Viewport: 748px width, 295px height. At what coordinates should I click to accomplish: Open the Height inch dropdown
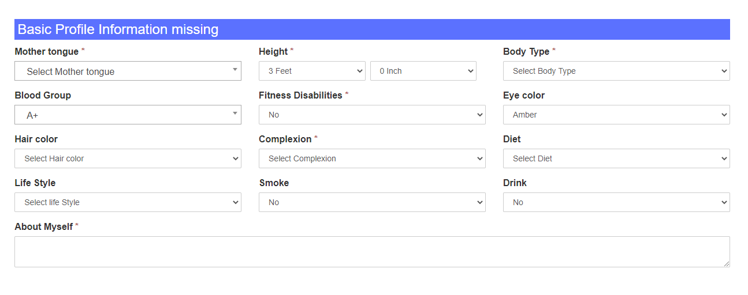click(423, 71)
